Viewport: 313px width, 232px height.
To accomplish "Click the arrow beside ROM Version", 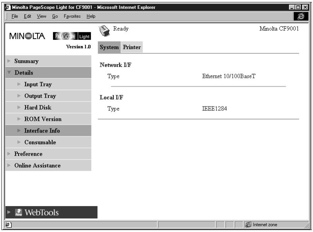I will click(x=19, y=119).
